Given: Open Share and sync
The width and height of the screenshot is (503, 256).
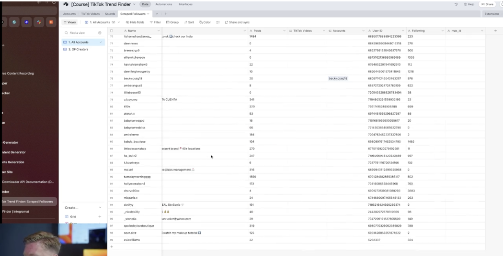Looking at the screenshot, I should [x=237, y=22].
